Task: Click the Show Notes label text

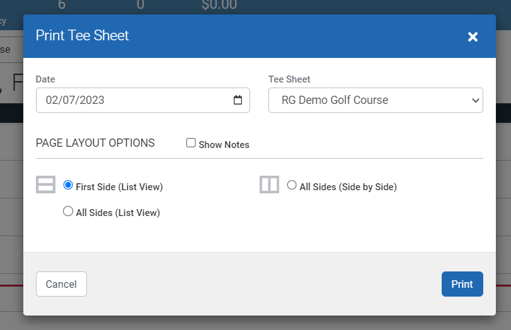Action: click(224, 145)
